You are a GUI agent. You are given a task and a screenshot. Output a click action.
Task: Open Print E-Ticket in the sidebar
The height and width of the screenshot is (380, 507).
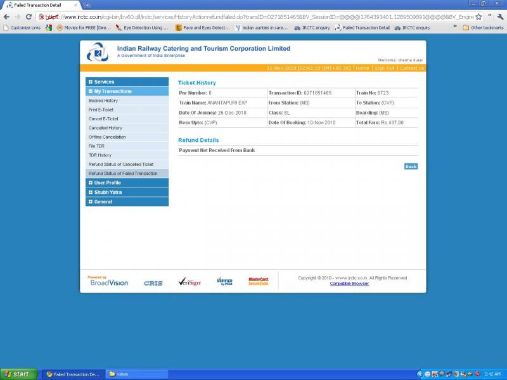101,110
